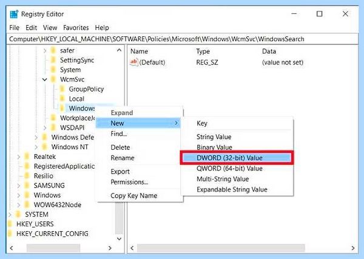
Task: Create a new QWORD (64-bit) Value
Action: coord(237,169)
